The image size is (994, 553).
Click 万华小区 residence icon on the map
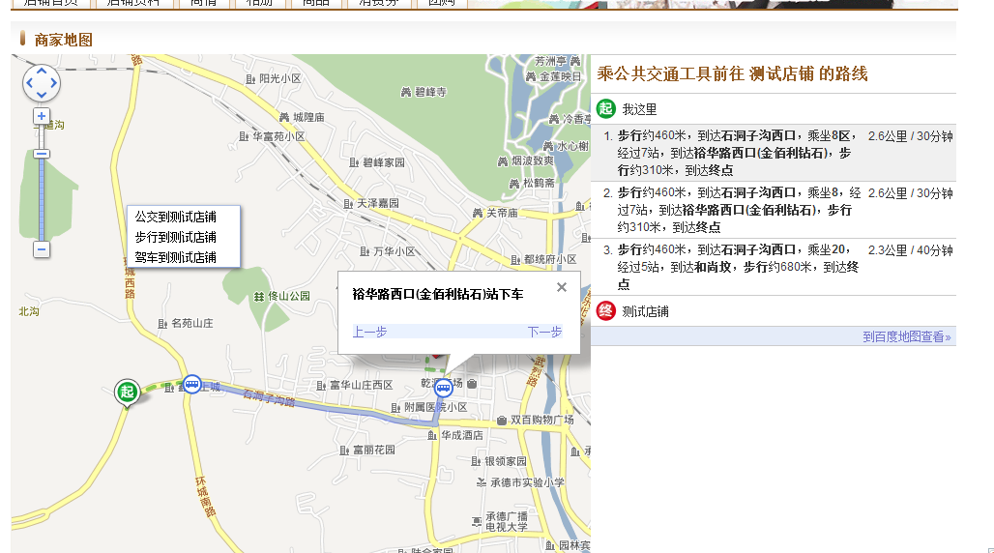coord(365,251)
